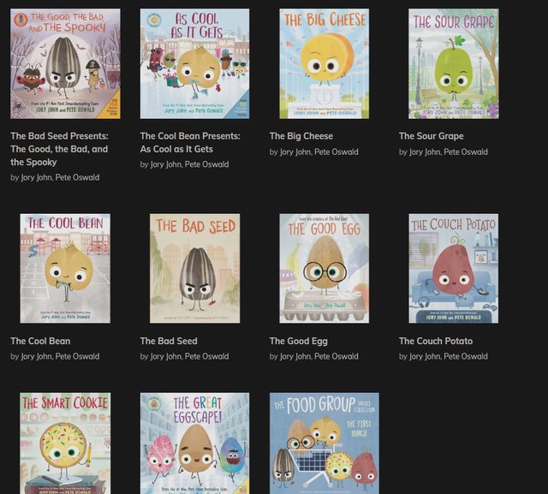Select The Good Egg book cover
The width and height of the screenshot is (548, 494).
click(324, 268)
